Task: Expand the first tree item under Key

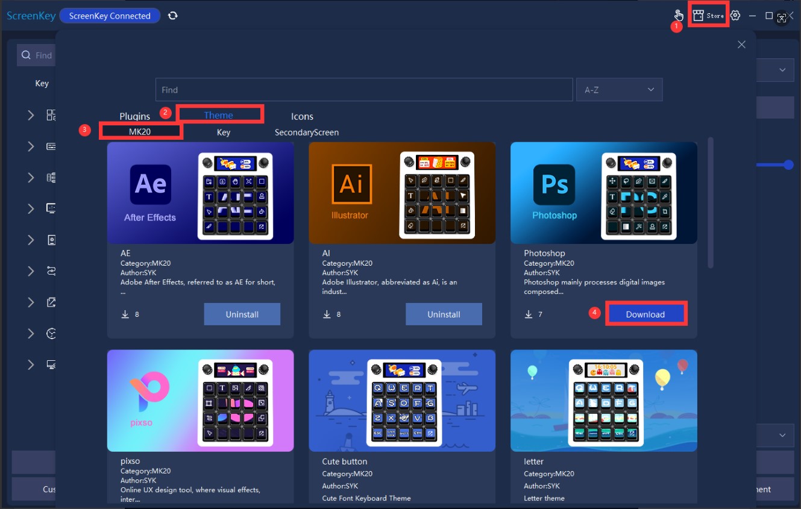Action: (x=31, y=115)
